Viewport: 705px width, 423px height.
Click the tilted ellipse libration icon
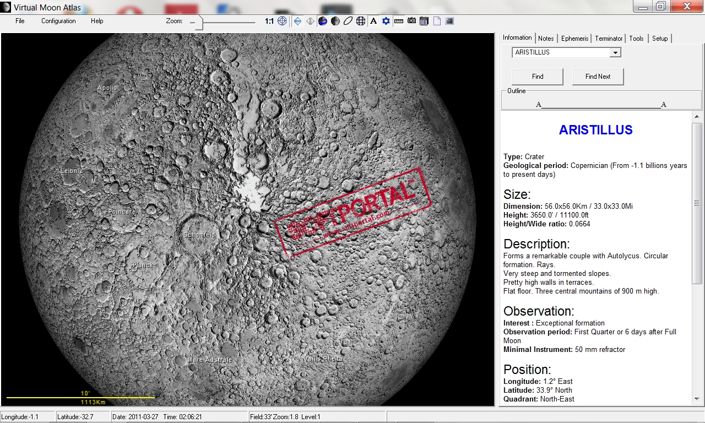click(x=348, y=21)
